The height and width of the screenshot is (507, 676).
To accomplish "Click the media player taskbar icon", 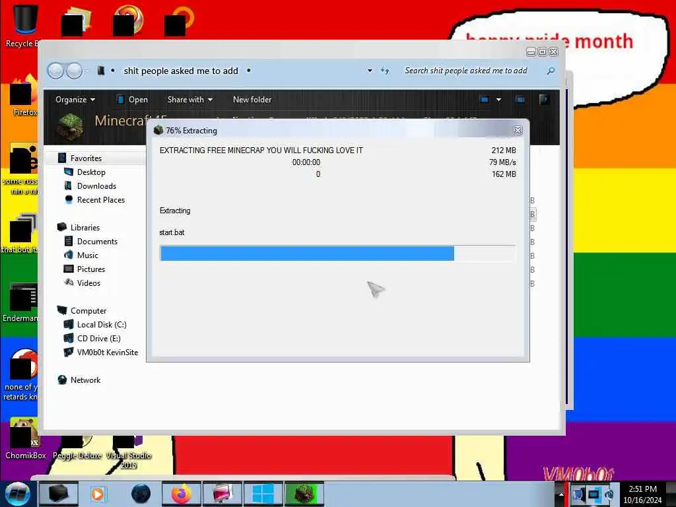I will coord(98,494).
